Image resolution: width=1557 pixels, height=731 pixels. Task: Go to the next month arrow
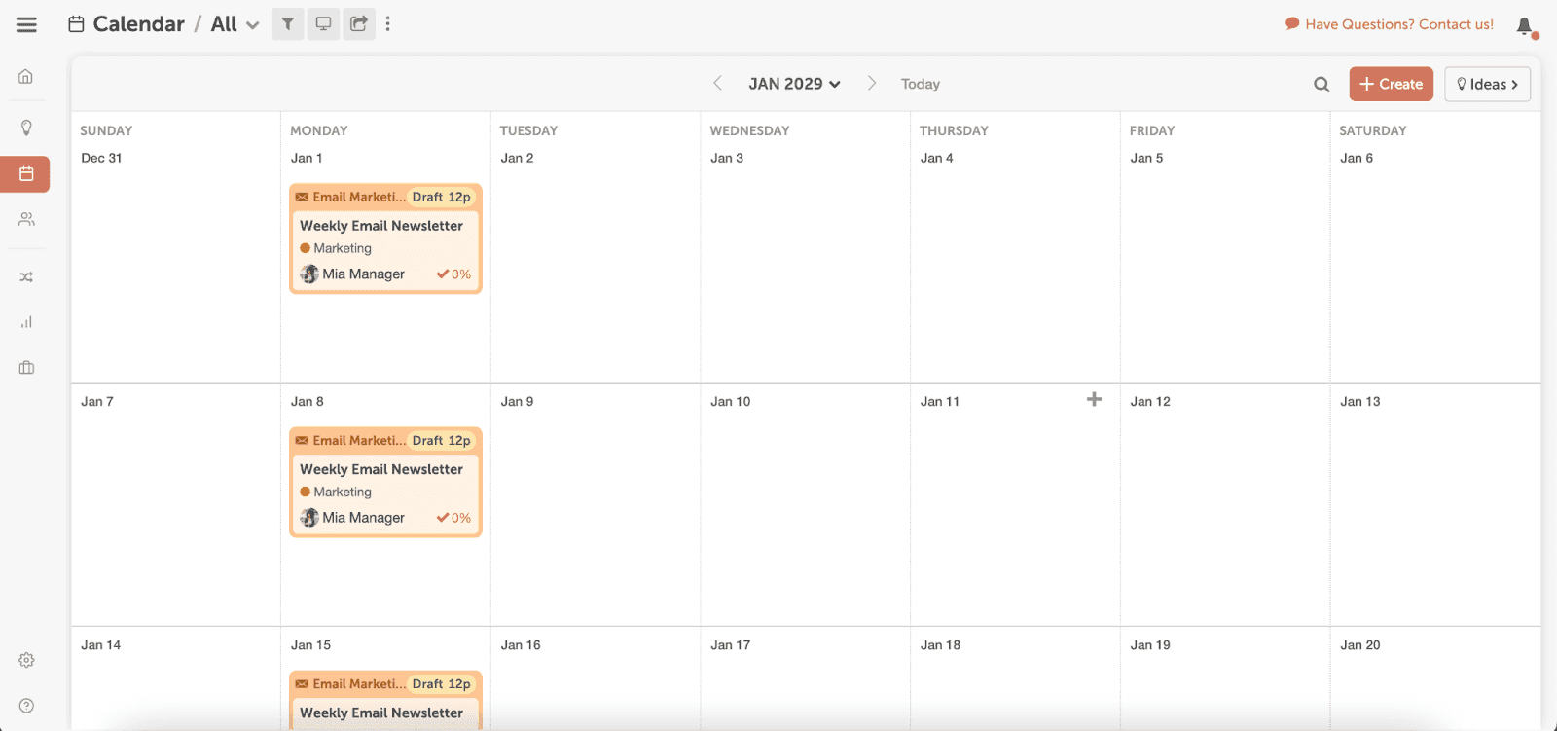[872, 84]
